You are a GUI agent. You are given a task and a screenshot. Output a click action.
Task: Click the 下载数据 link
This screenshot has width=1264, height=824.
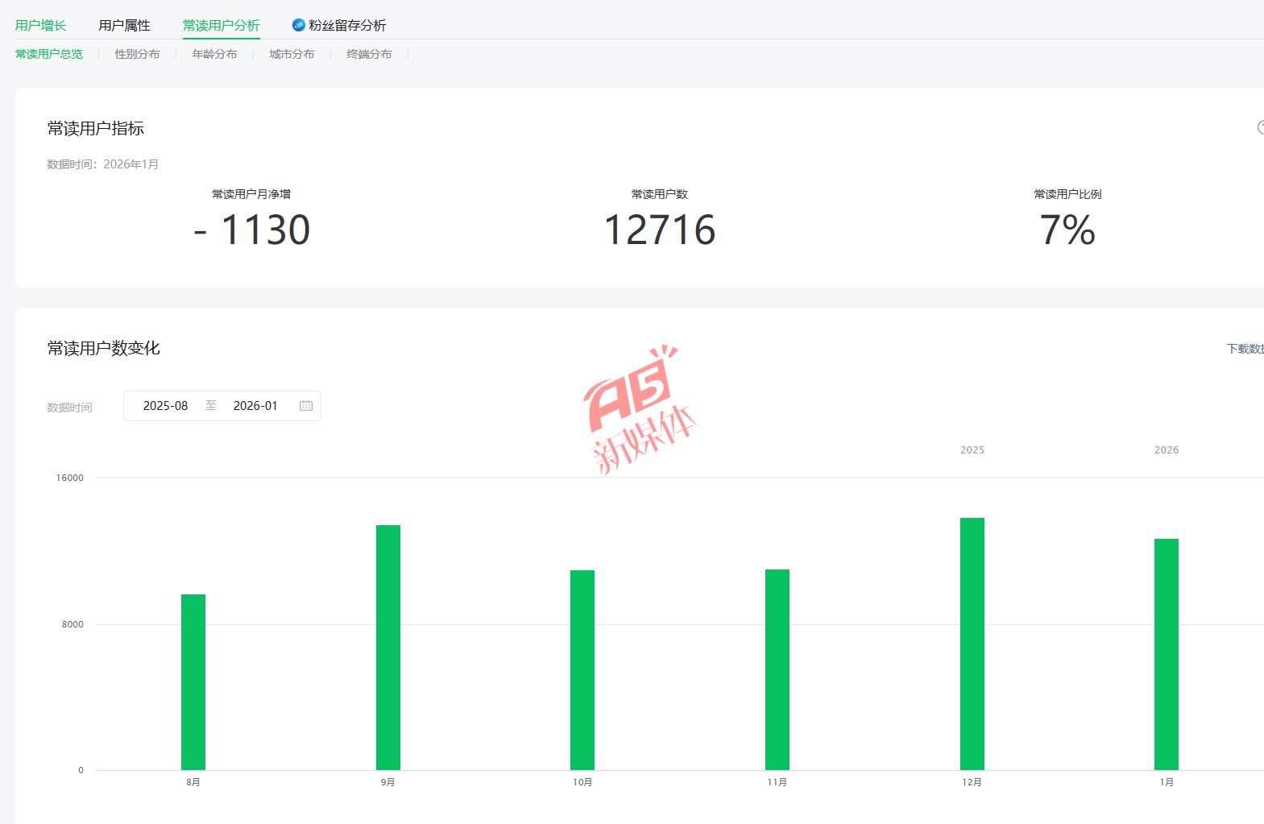point(1245,349)
